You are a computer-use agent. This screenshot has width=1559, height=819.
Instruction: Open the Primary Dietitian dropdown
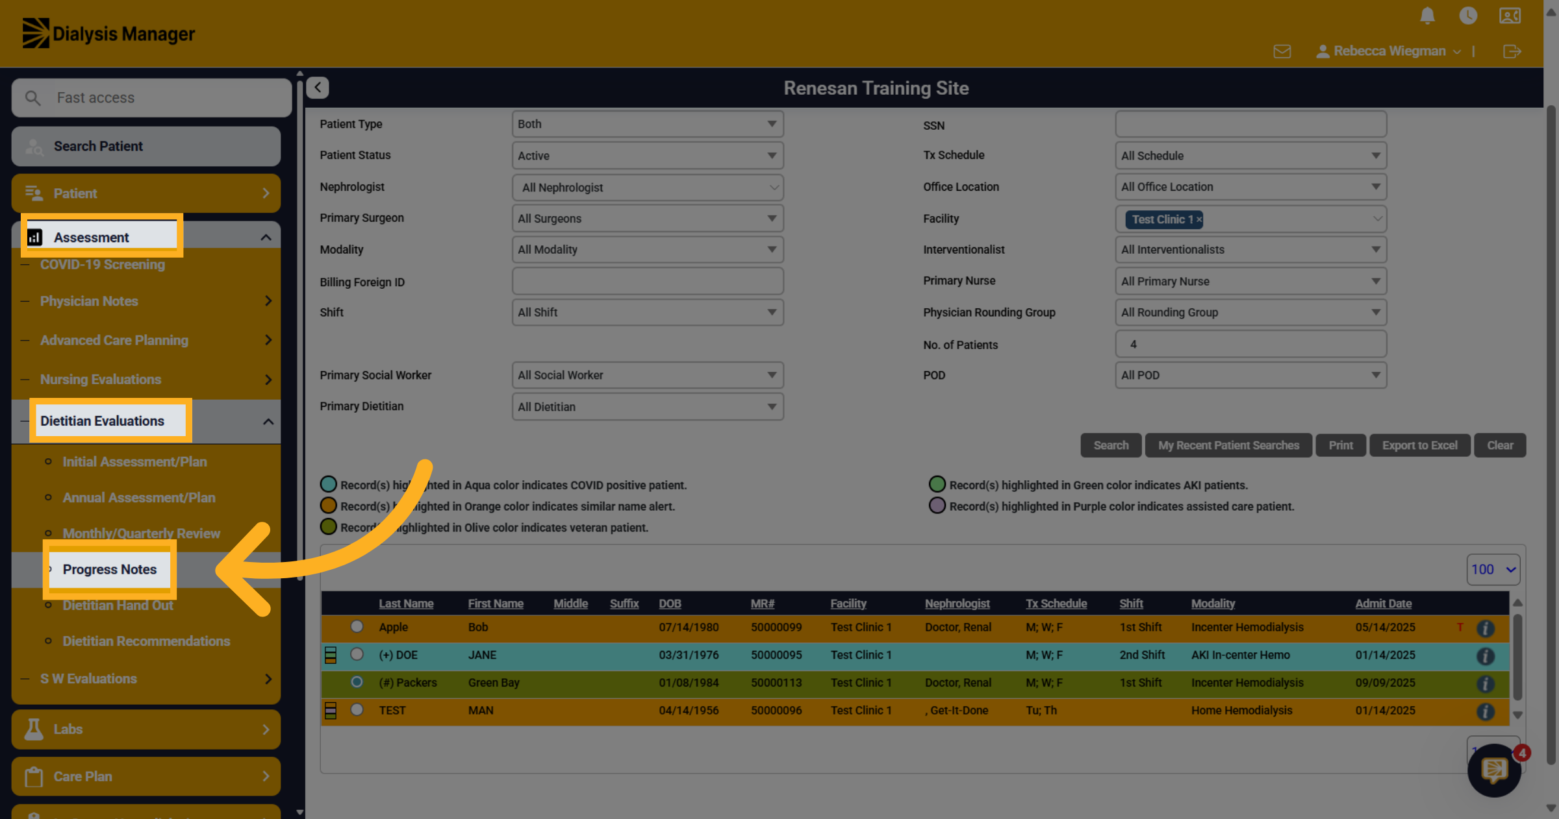coord(648,407)
